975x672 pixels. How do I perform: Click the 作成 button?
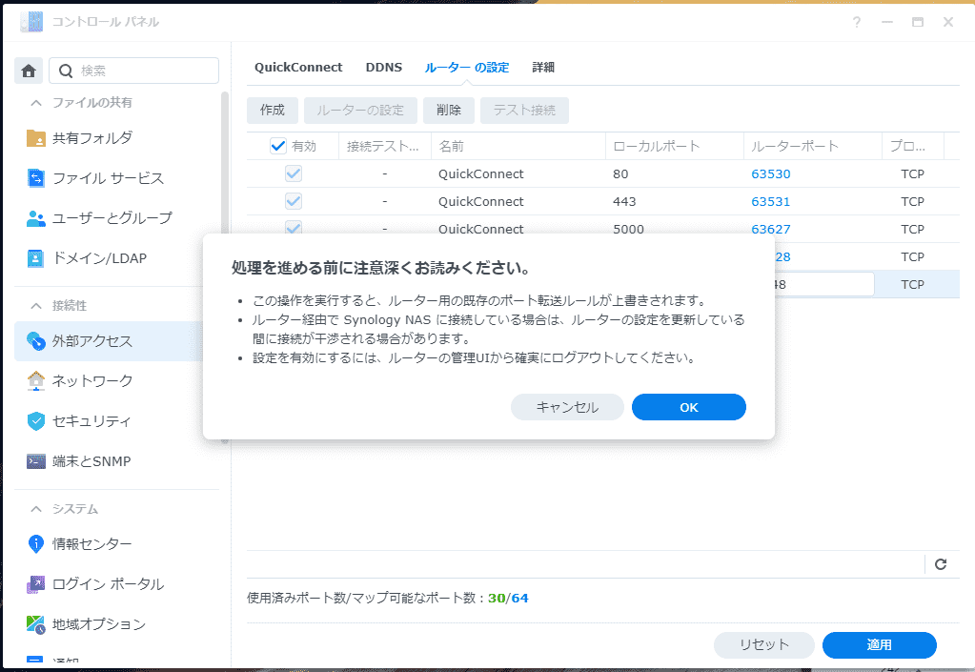(273, 110)
